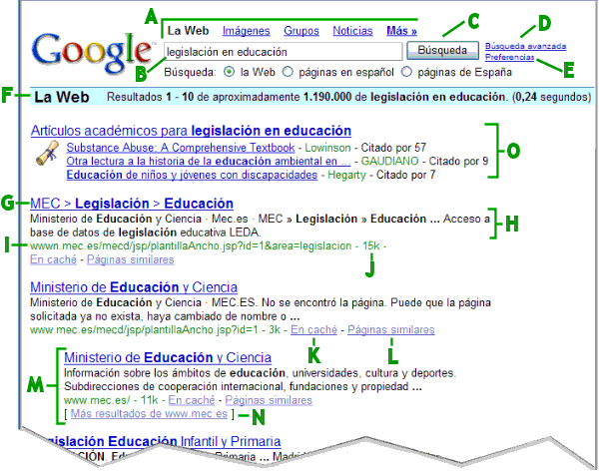Open the Grupos tab

tap(301, 31)
